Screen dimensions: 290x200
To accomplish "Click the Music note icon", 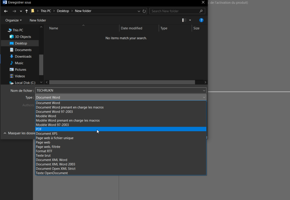I will (12, 63).
